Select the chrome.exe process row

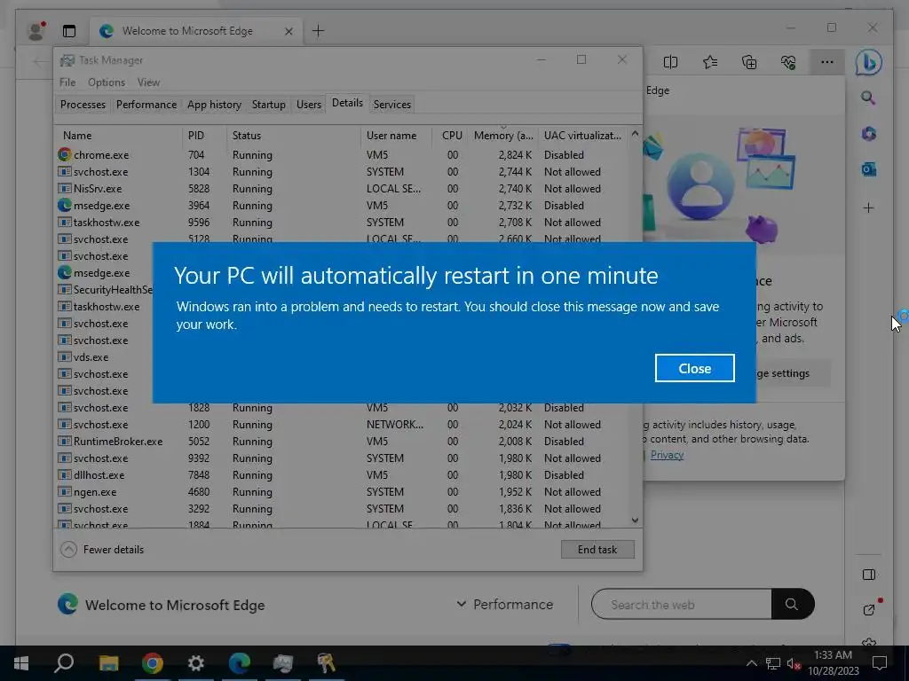pyautogui.click(x=342, y=155)
